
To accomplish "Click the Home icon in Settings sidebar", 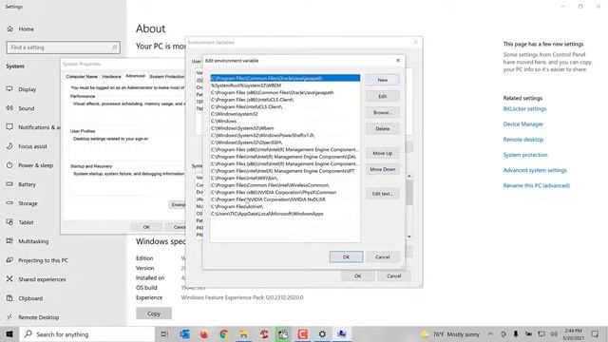I will [9, 28].
